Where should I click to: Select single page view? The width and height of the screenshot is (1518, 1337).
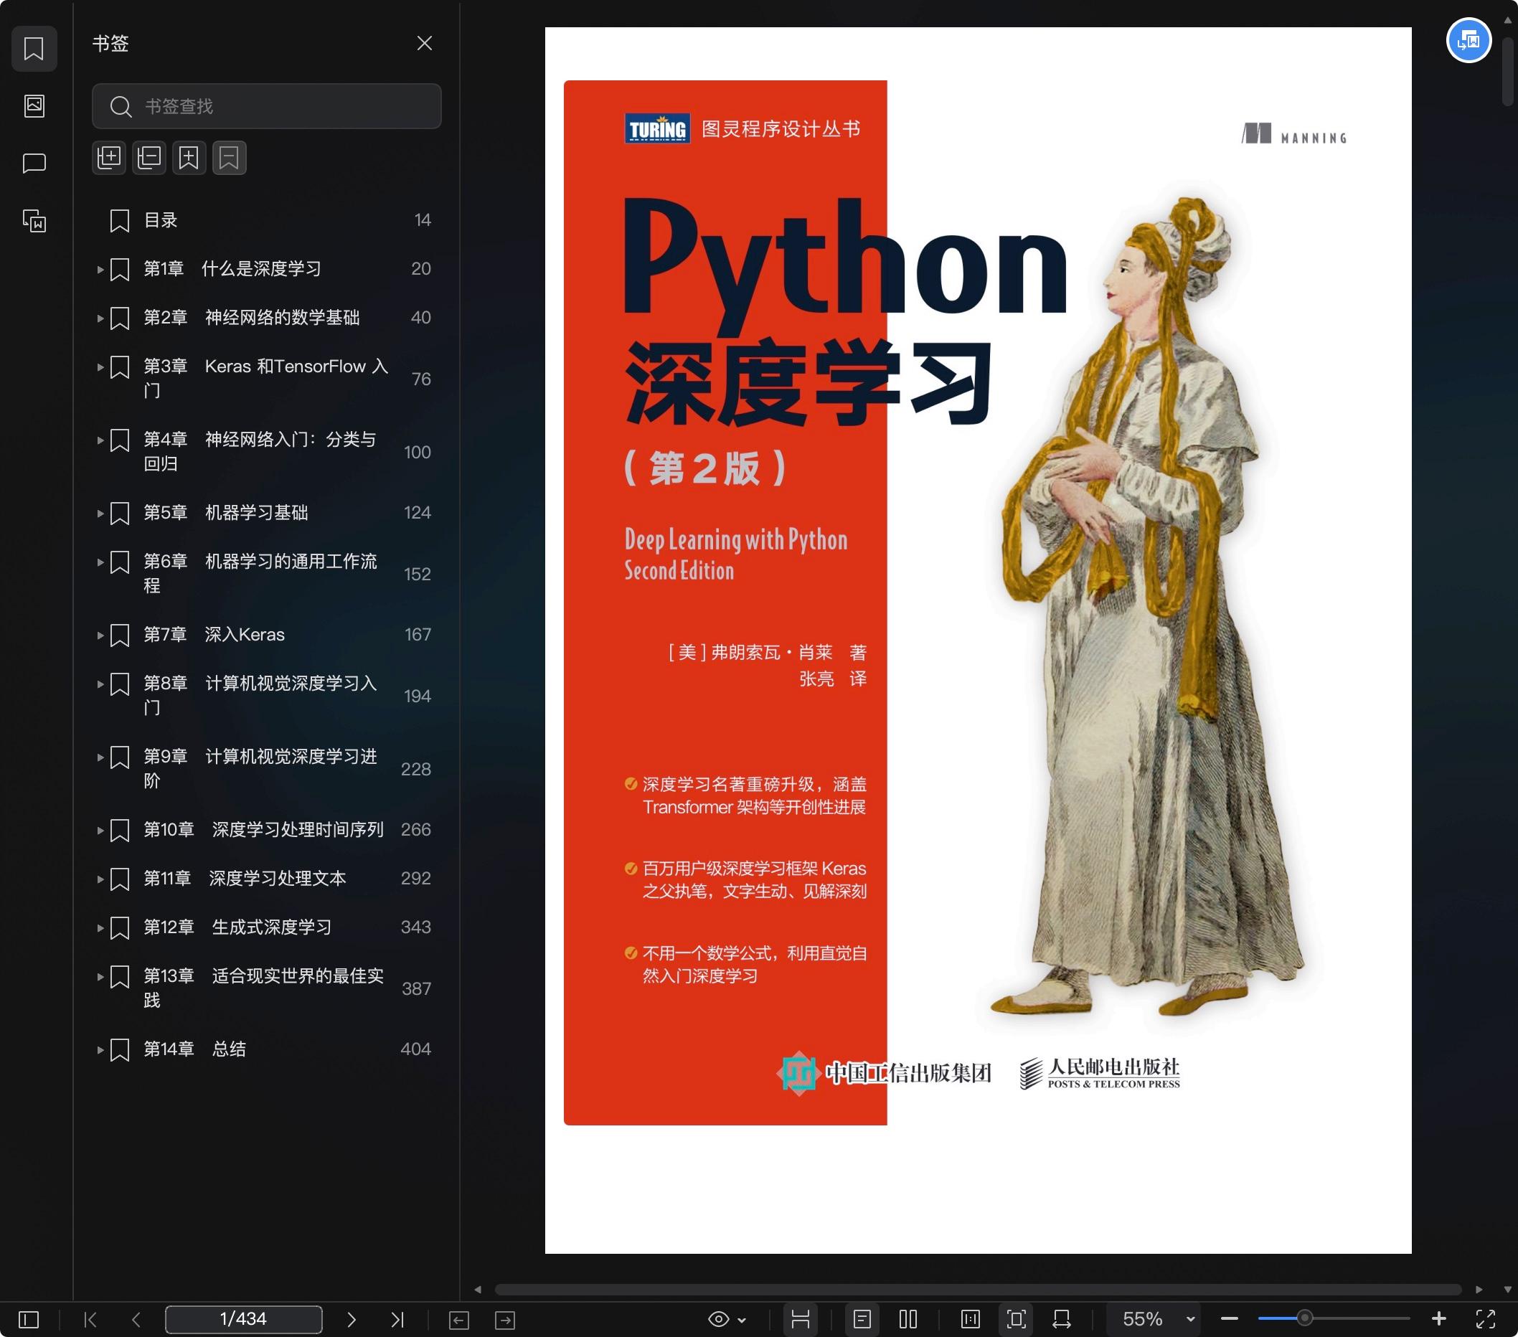862,1319
